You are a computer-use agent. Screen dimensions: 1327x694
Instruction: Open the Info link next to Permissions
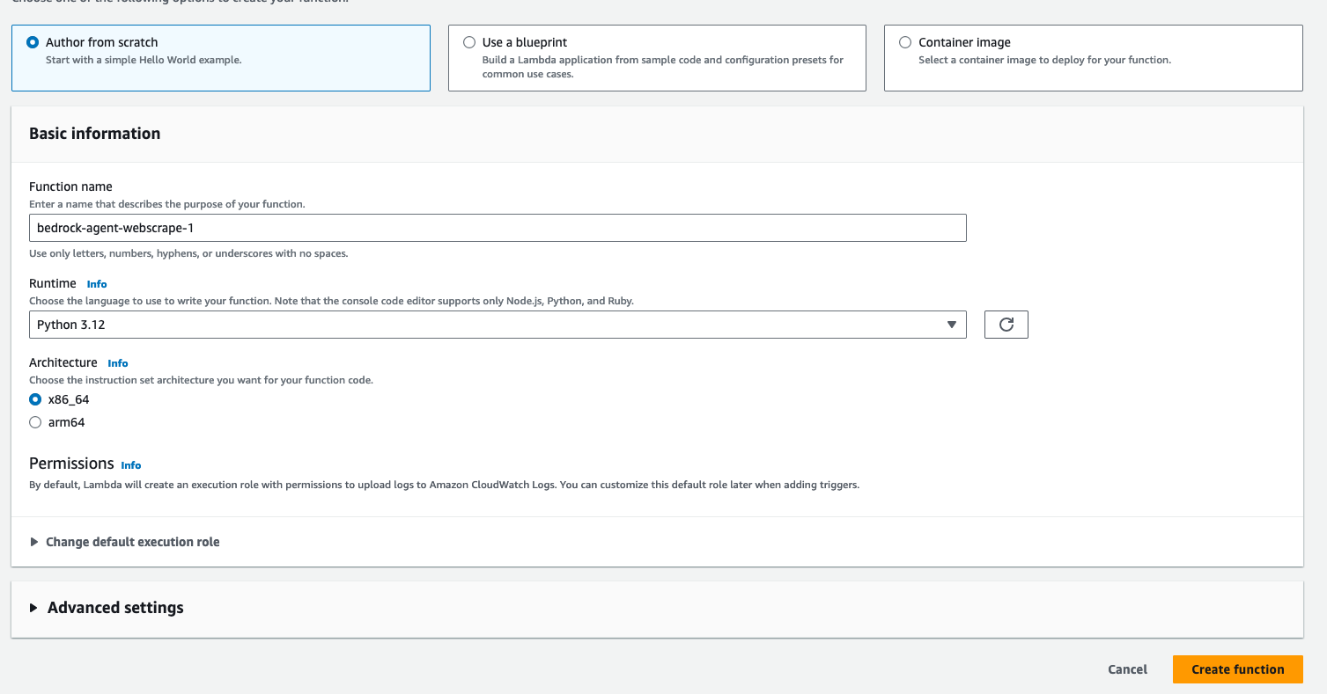click(x=131, y=465)
